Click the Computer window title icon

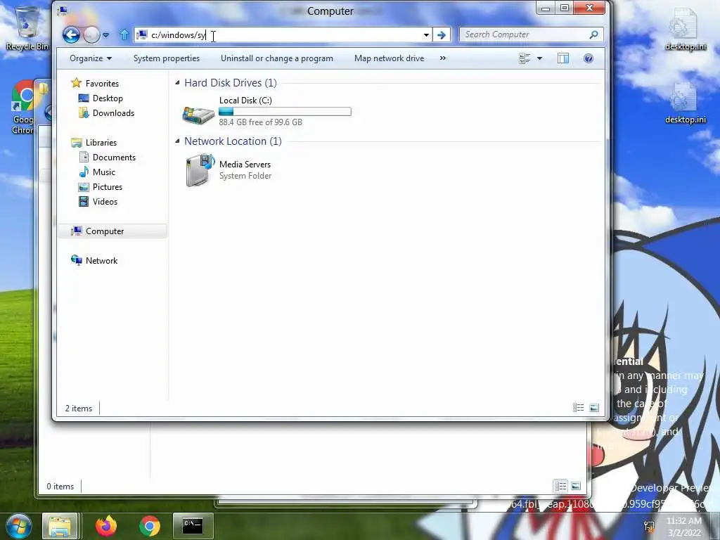pyautogui.click(x=63, y=11)
